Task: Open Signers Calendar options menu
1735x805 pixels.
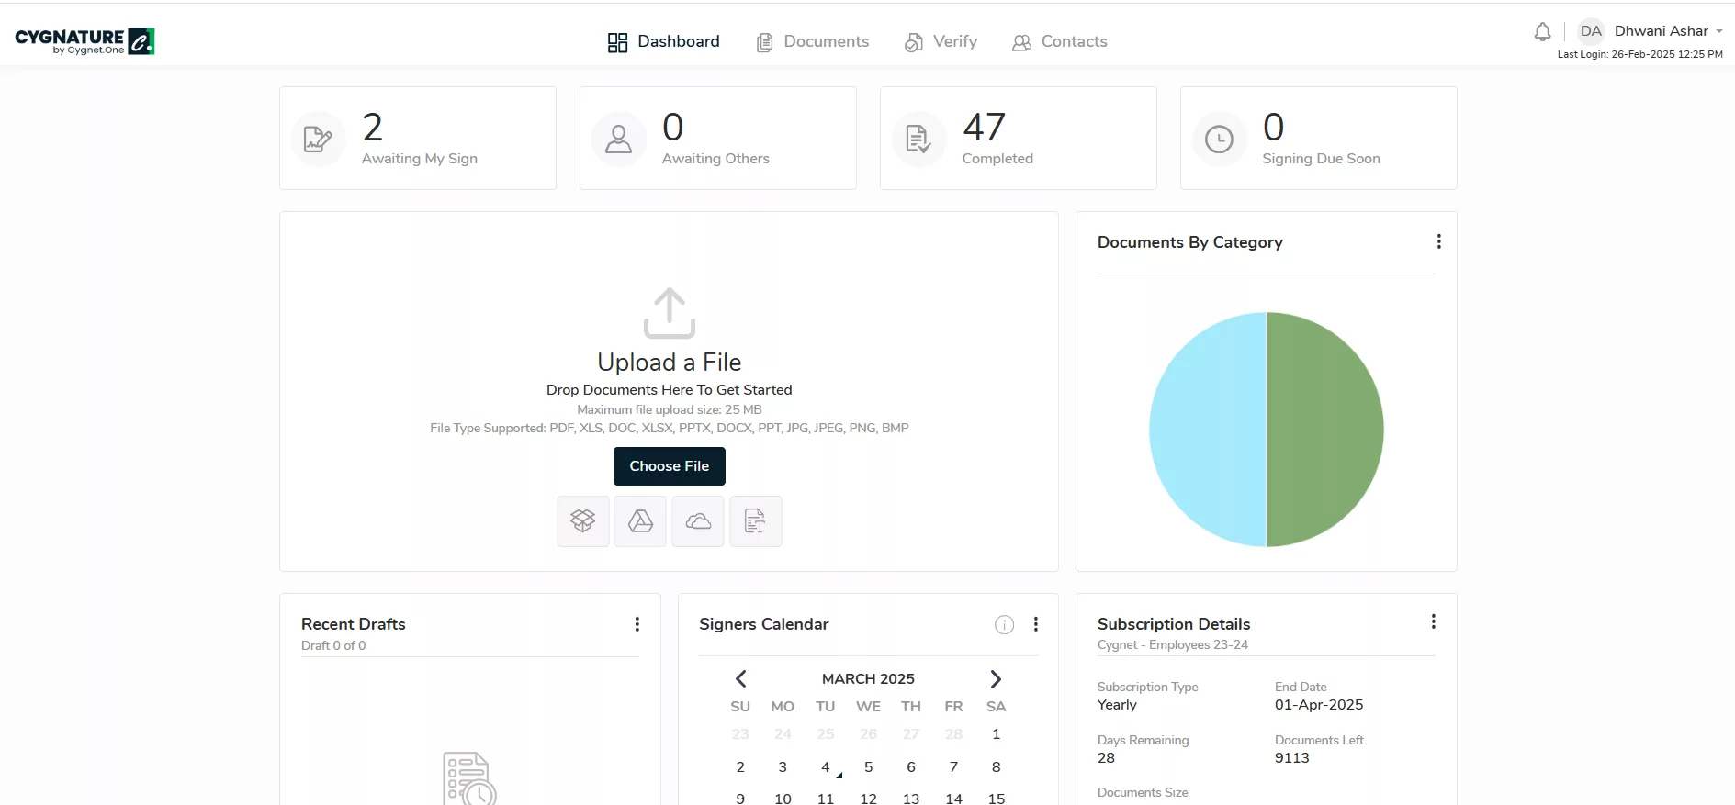Action: [x=1035, y=624]
